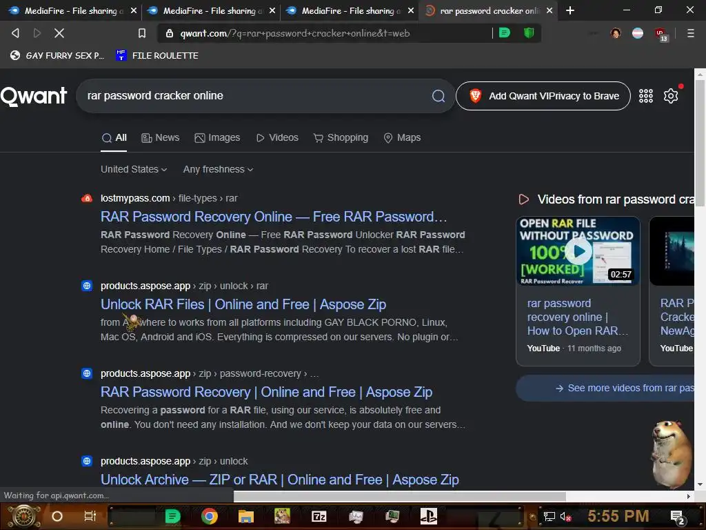Click the striped flag circle extension icon
The height and width of the screenshot is (530, 706).
point(638,33)
